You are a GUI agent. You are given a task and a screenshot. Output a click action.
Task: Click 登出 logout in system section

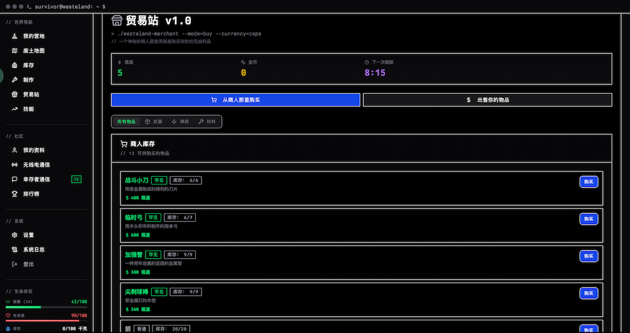click(x=28, y=264)
